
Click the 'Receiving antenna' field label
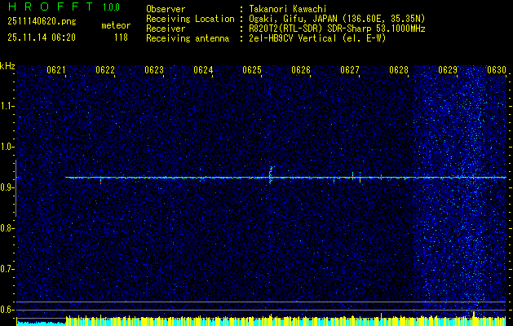188,38
